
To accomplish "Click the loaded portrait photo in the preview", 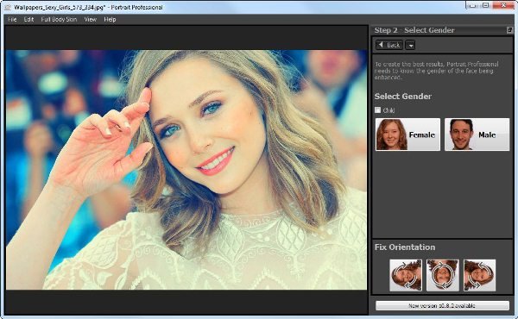I will [186, 170].
